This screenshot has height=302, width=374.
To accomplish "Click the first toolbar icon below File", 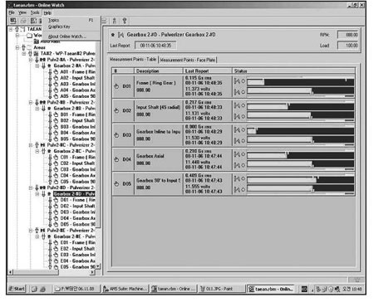I will pos(13,21).
